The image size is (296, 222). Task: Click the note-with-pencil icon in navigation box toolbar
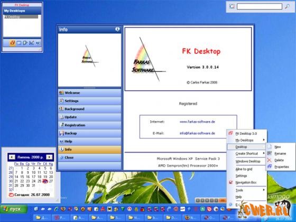[x=25, y=43]
